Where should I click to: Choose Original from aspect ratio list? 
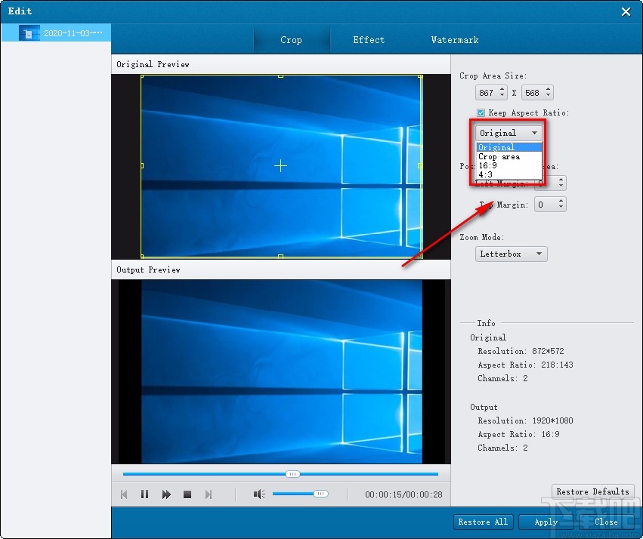pyautogui.click(x=509, y=147)
